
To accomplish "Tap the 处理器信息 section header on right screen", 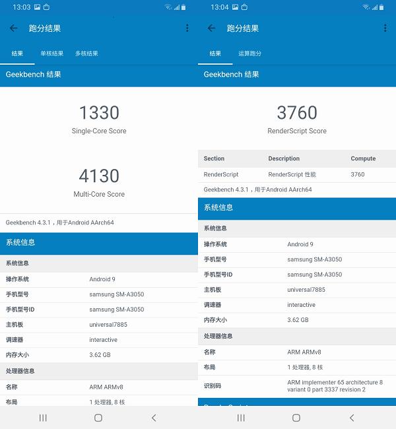I will tap(297, 336).
